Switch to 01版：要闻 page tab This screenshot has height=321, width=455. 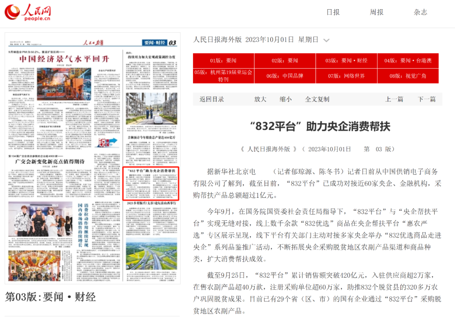click(x=223, y=61)
